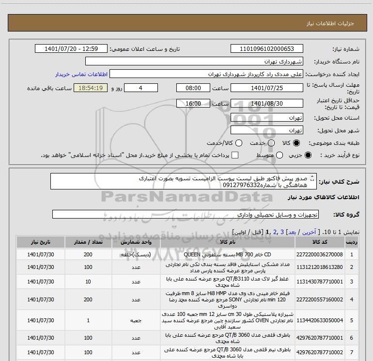Click the فیلم خام مینی دی وی item
The width and height of the screenshot is (373, 361).
(227, 299)
